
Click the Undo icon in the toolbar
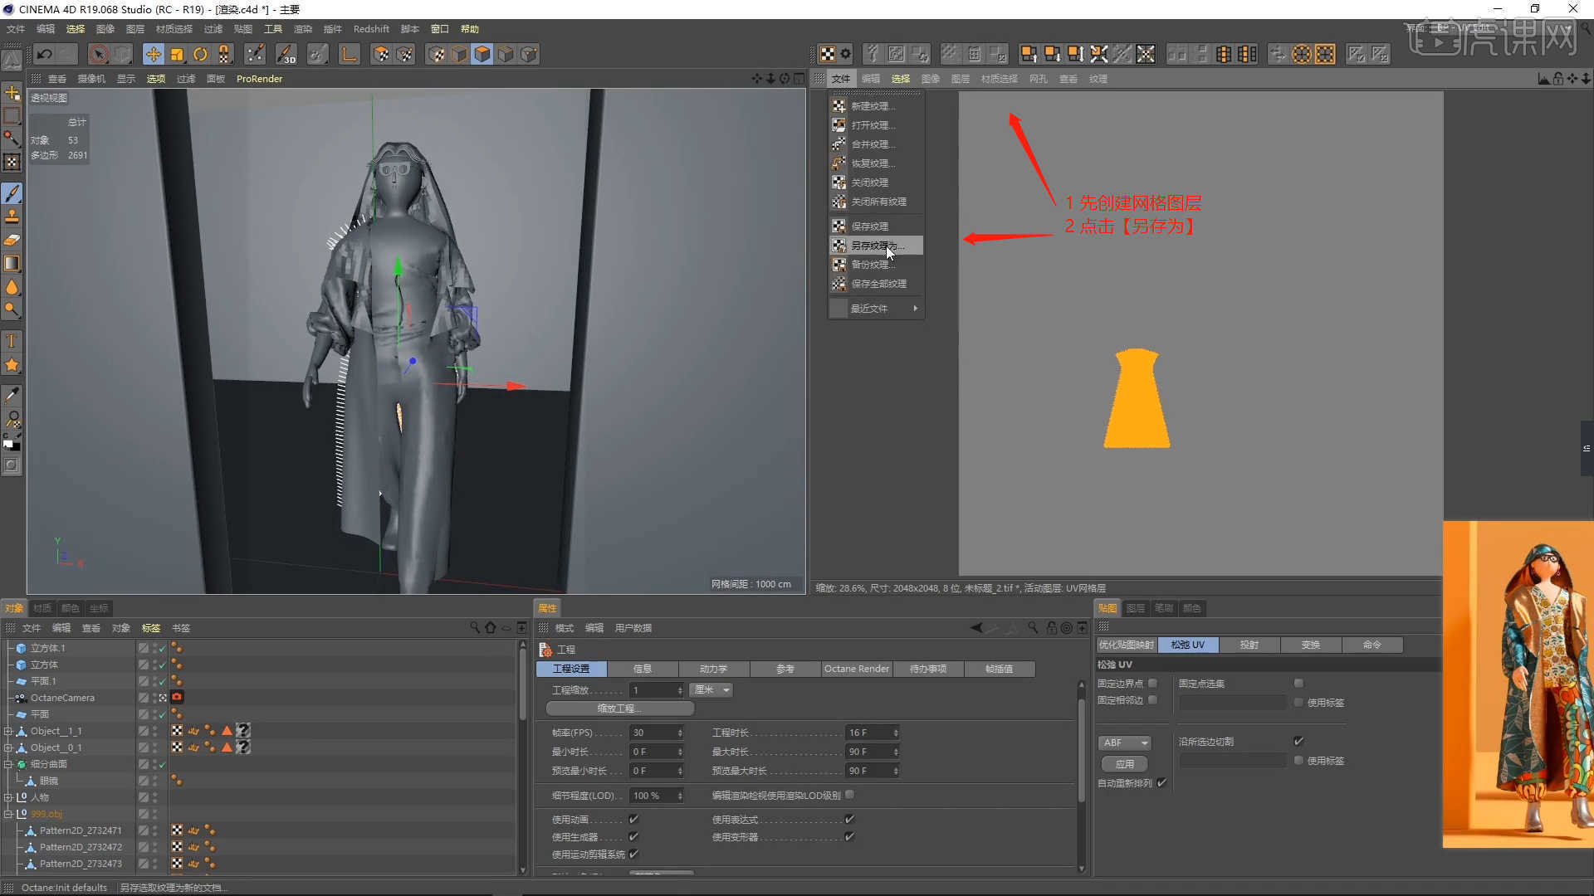43,54
